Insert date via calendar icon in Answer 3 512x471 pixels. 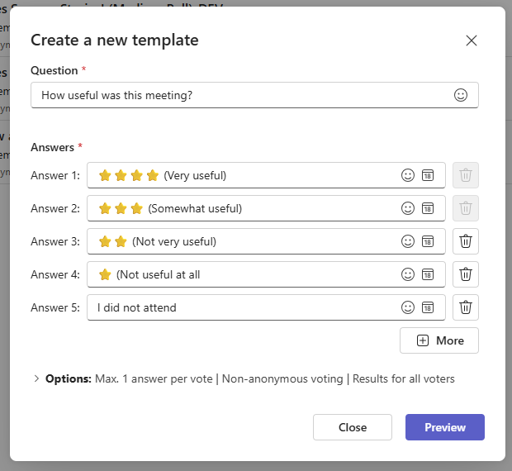tap(428, 241)
